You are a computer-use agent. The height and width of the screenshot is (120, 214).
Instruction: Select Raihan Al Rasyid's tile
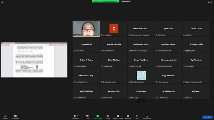[87, 60]
